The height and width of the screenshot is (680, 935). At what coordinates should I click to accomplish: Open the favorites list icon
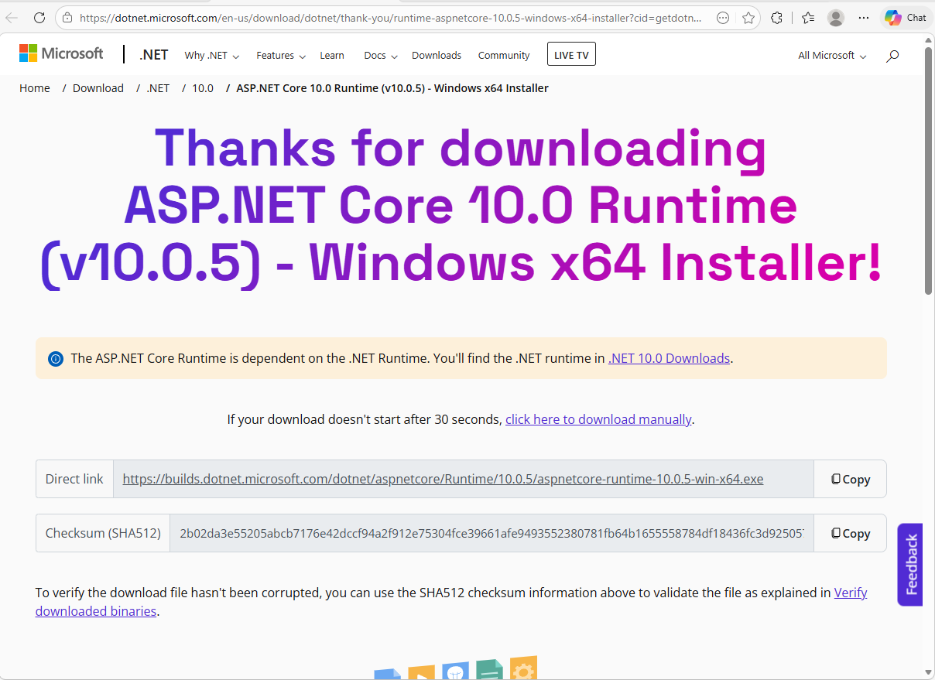808,17
